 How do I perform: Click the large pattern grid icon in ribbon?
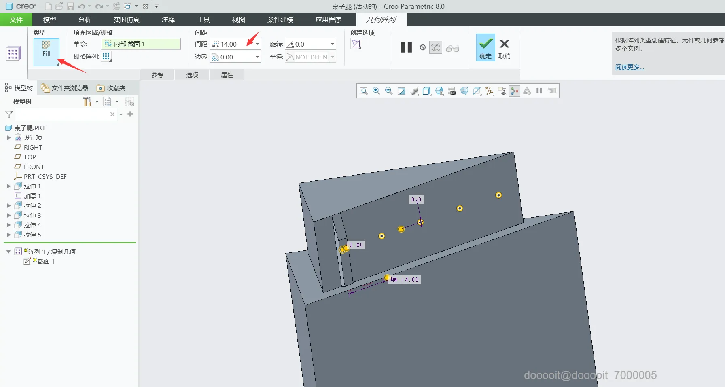[13, 53]
